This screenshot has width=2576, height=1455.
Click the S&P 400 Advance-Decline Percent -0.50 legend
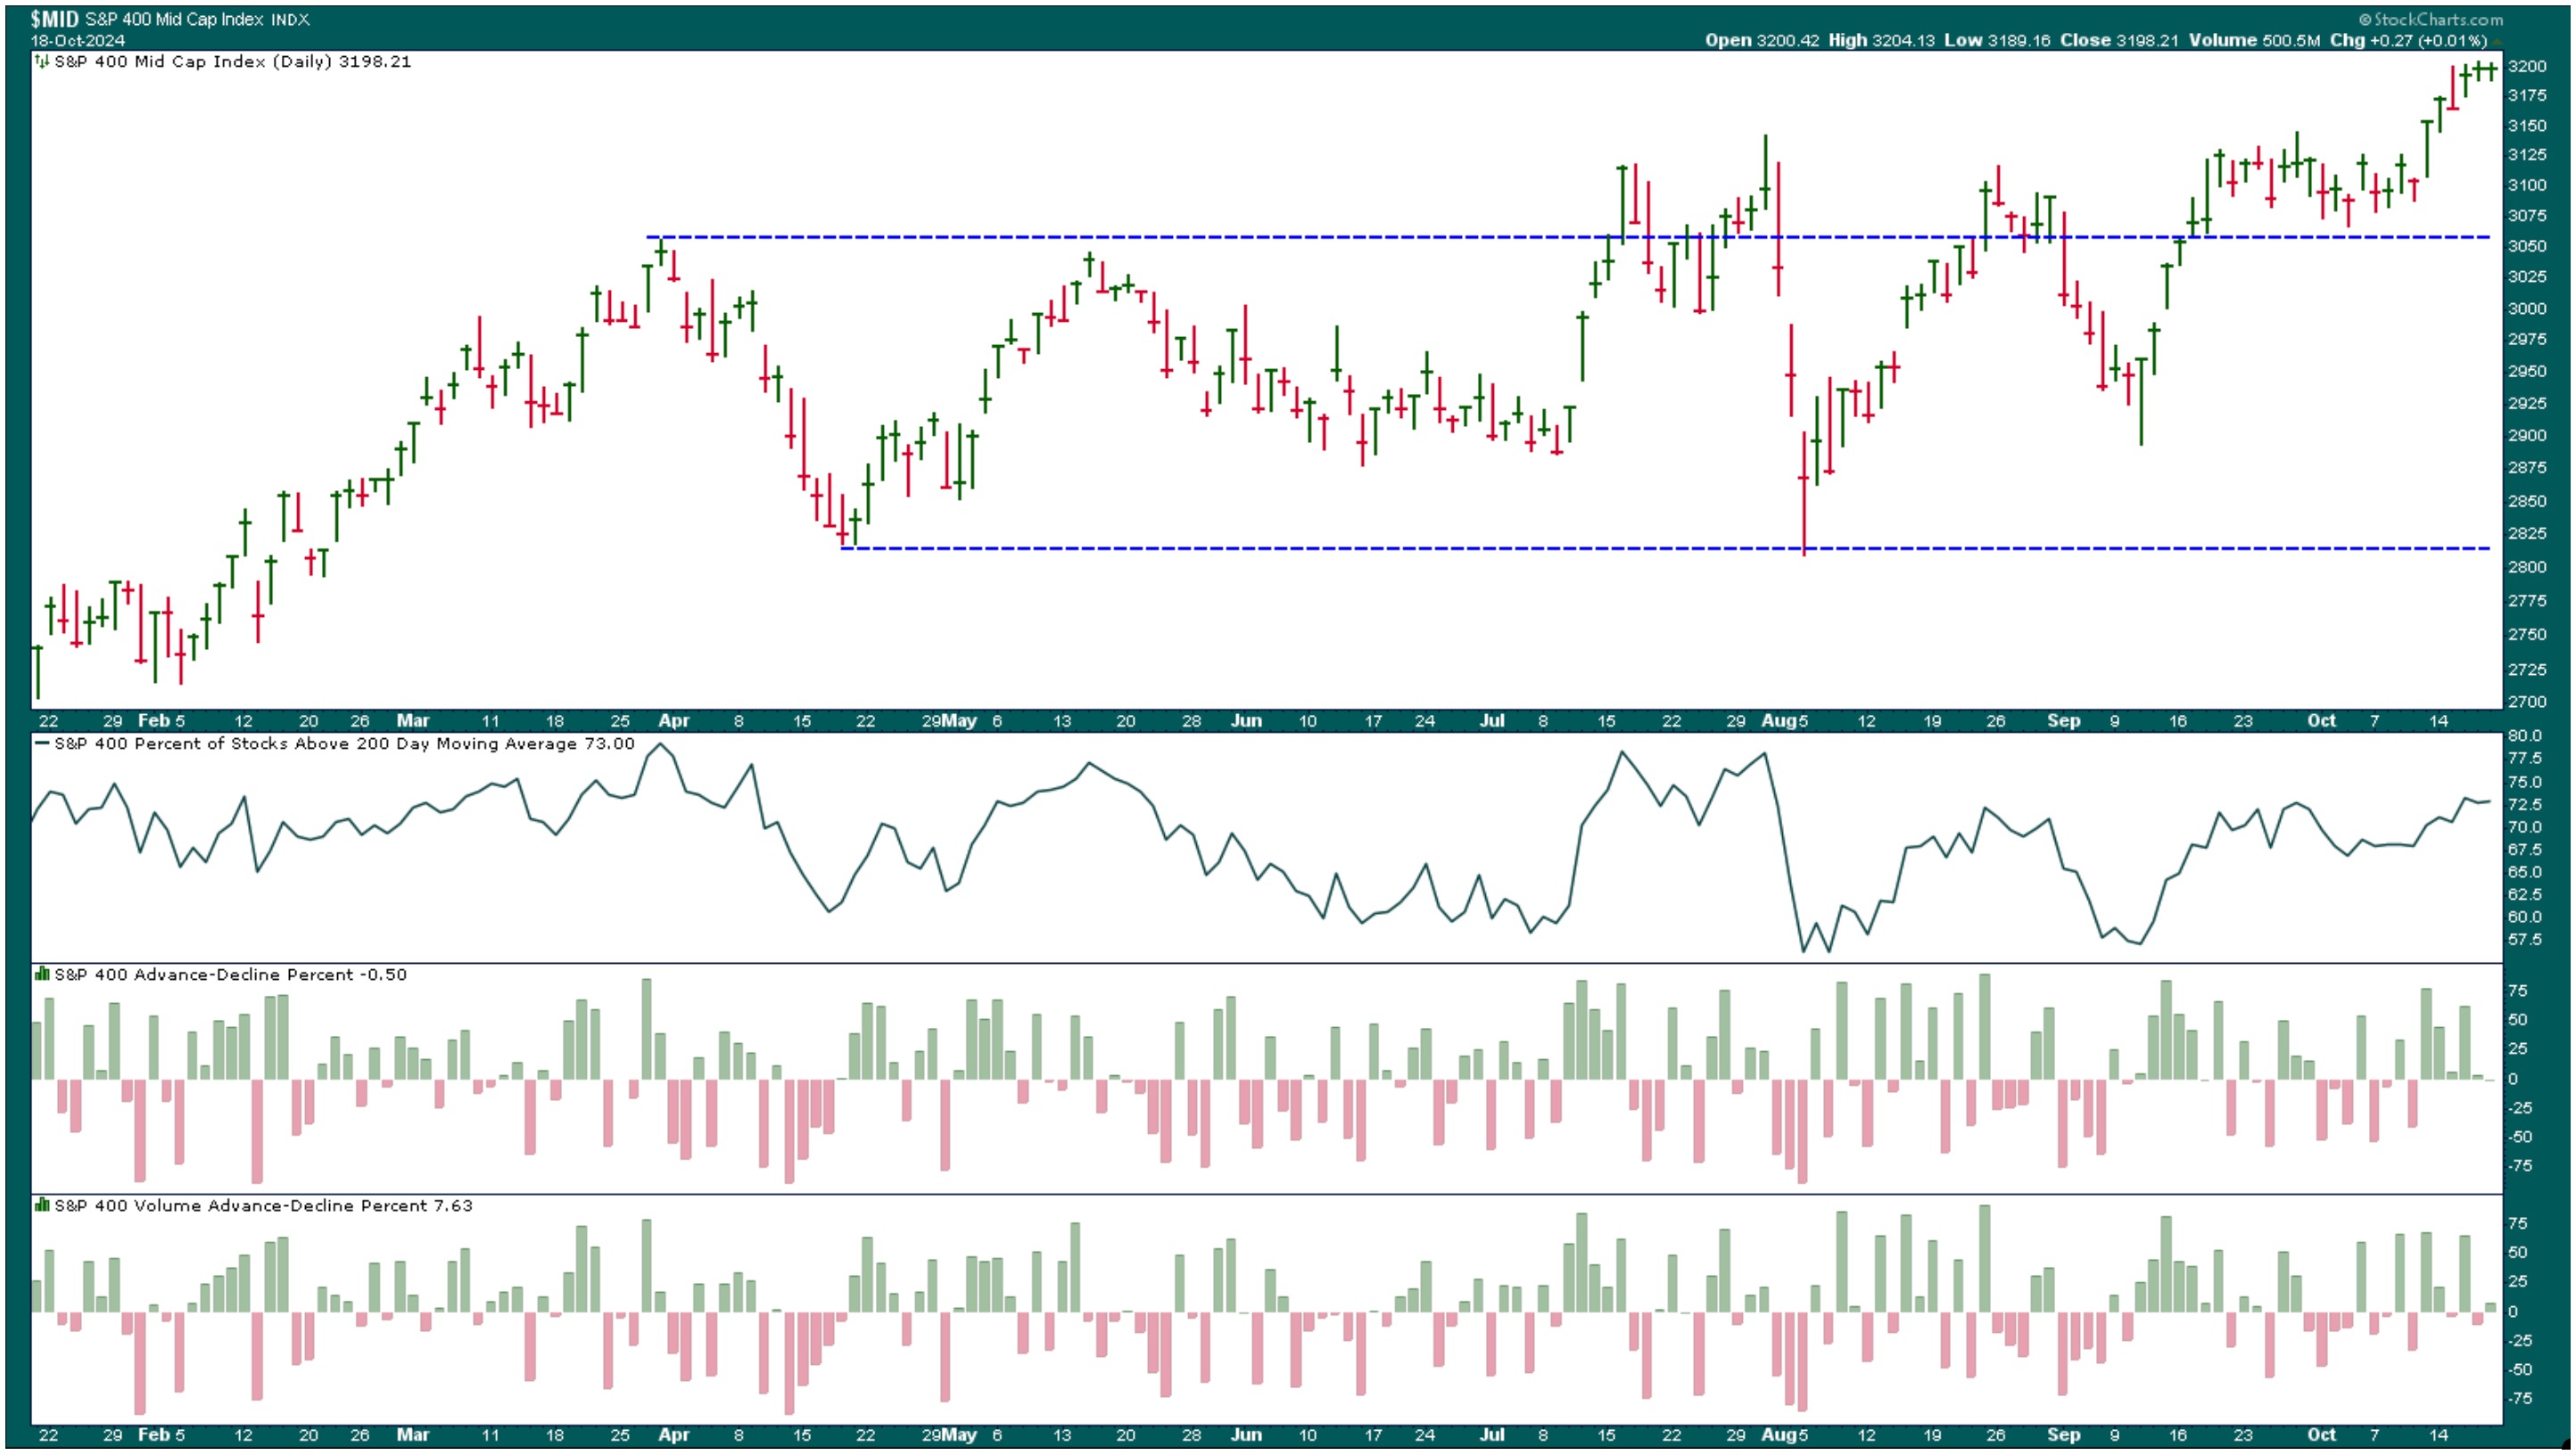click(230, 974)
